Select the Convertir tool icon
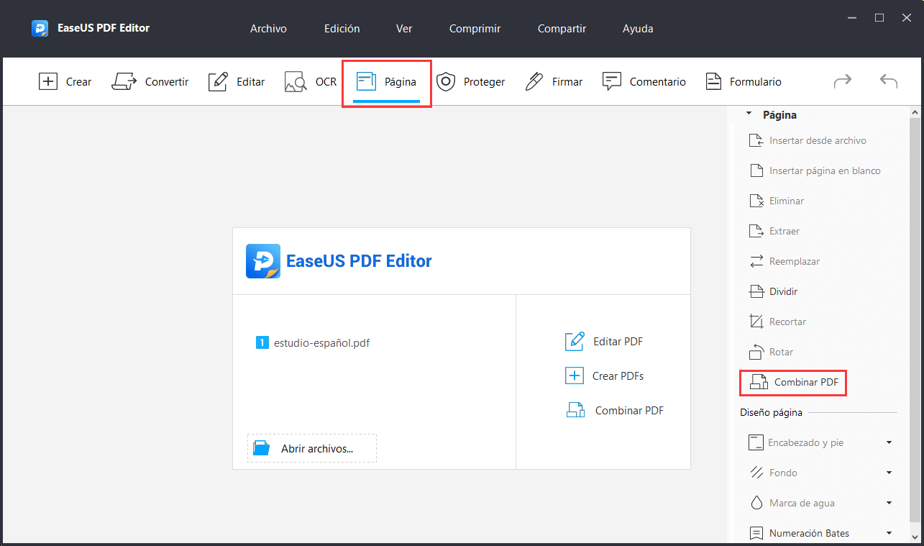 (124, 81)
